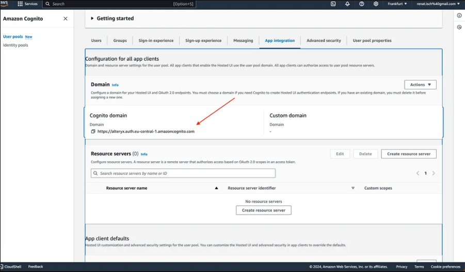Copy the Cognito domain URL
Viewport: 465px width, 272px height.
(x=93, y=131)
